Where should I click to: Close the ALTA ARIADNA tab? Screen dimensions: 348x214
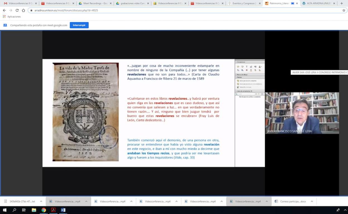point(334,3)
